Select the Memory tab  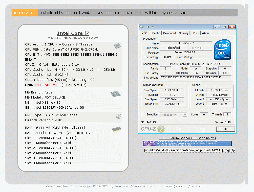tap(183, 33)
